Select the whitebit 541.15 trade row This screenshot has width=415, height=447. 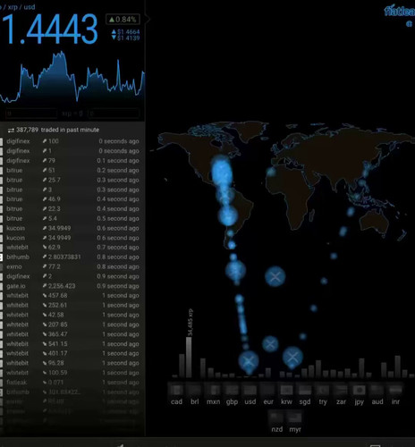tap(72, 344)
